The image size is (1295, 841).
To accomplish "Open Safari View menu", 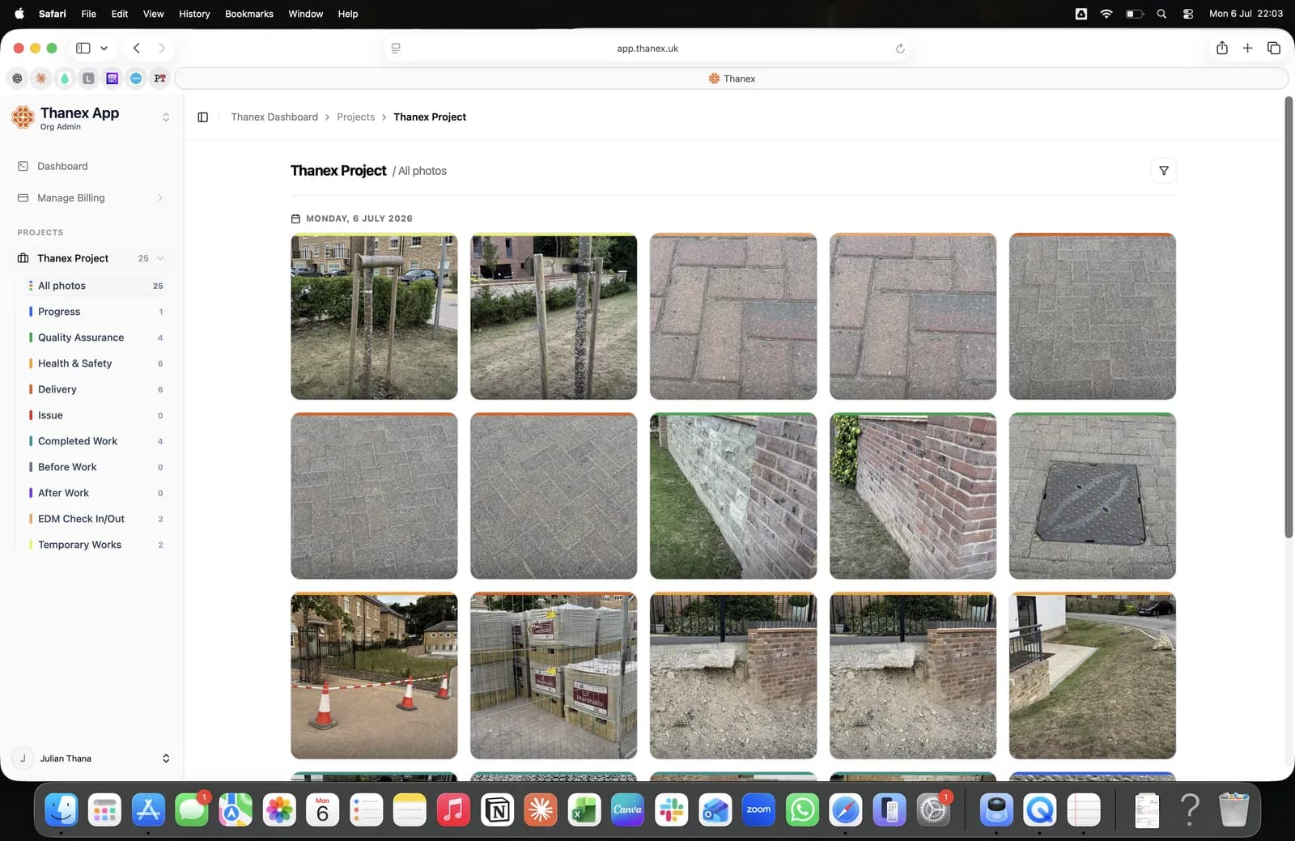I will [x=153, y=14].
